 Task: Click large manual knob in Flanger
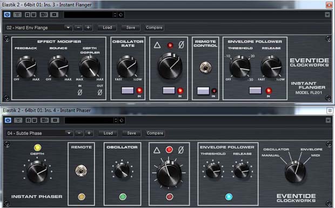click(170, 66)
